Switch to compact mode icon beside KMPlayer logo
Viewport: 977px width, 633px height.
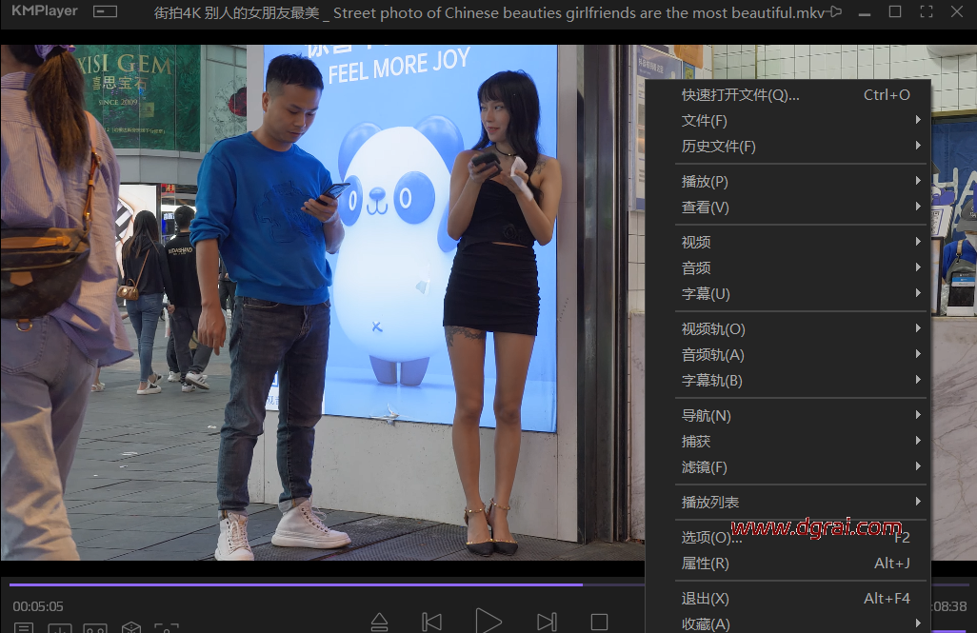point(105,12)
